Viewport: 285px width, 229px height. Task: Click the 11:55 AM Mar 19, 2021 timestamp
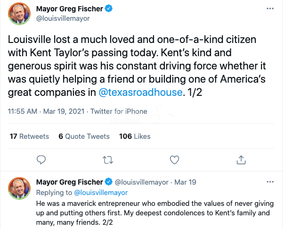(47, 111)
